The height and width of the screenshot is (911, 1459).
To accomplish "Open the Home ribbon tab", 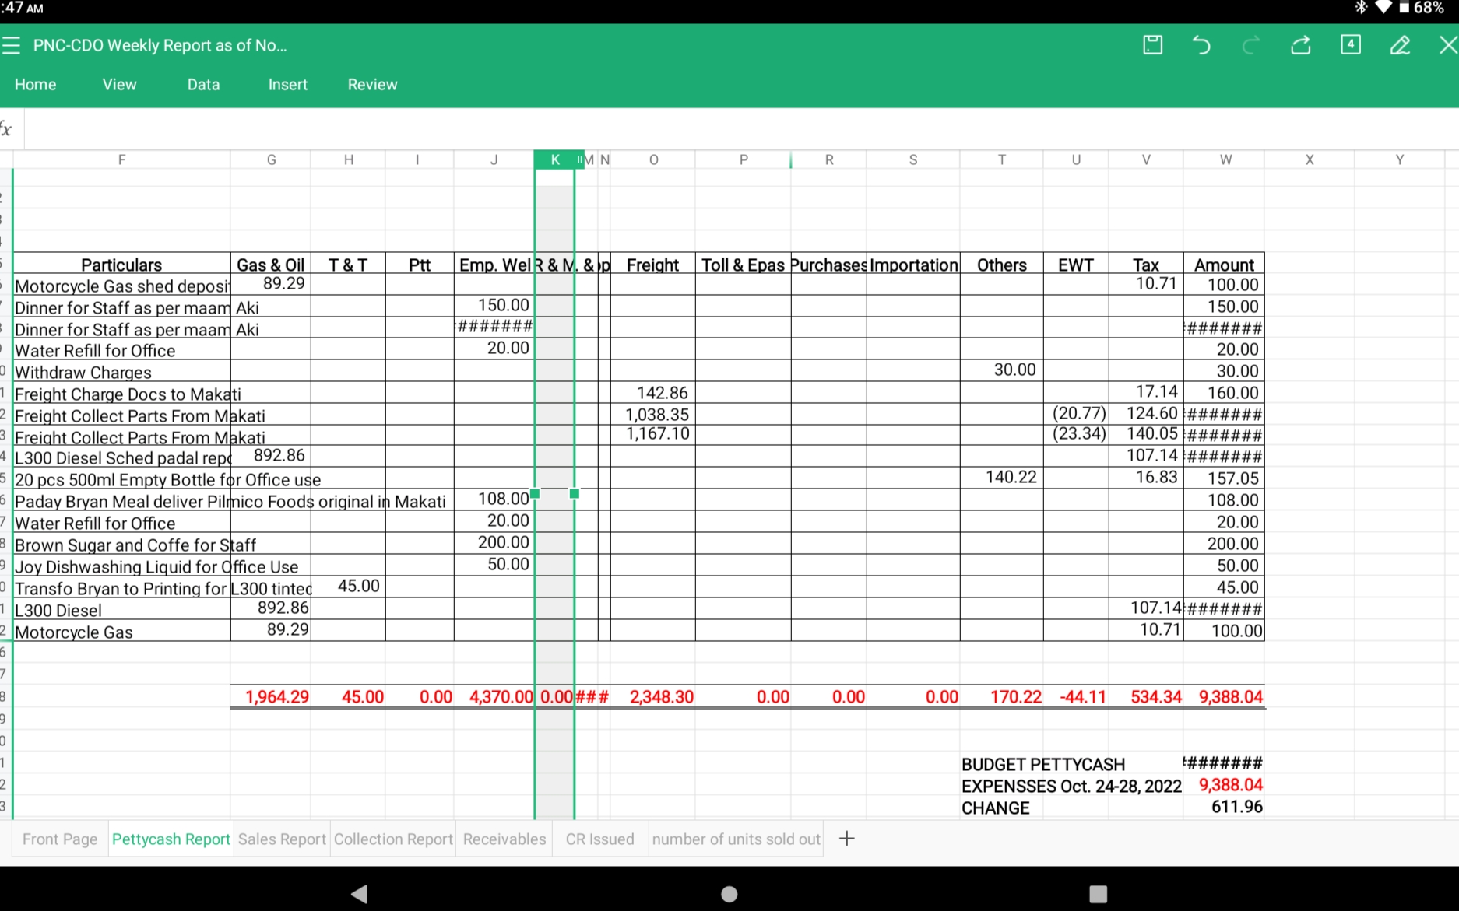I will 35,85.
